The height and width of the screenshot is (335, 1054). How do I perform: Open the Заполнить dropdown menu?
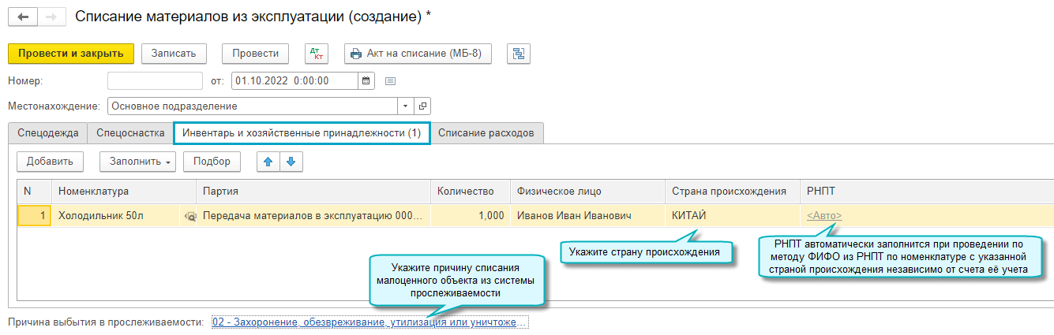click(x=137, y=162)
